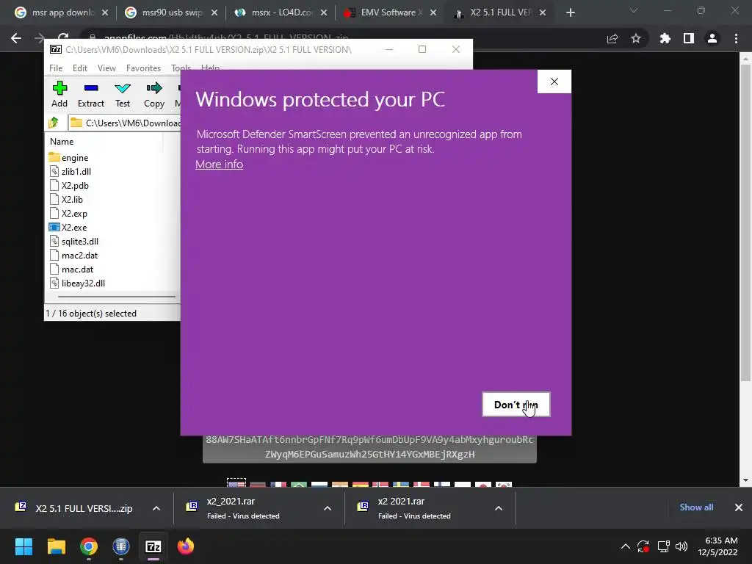Click the browser page vertical scrollbar
Image resolution: width=752 pixels, height=564 pixels.
pos(745,223)
